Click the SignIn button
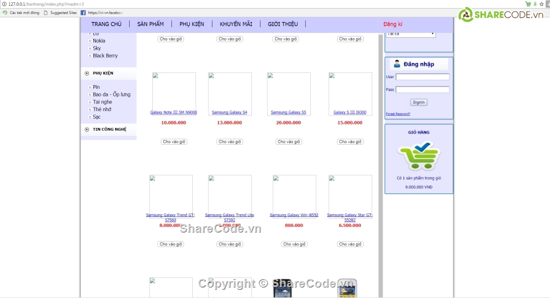 click(419, 102)
